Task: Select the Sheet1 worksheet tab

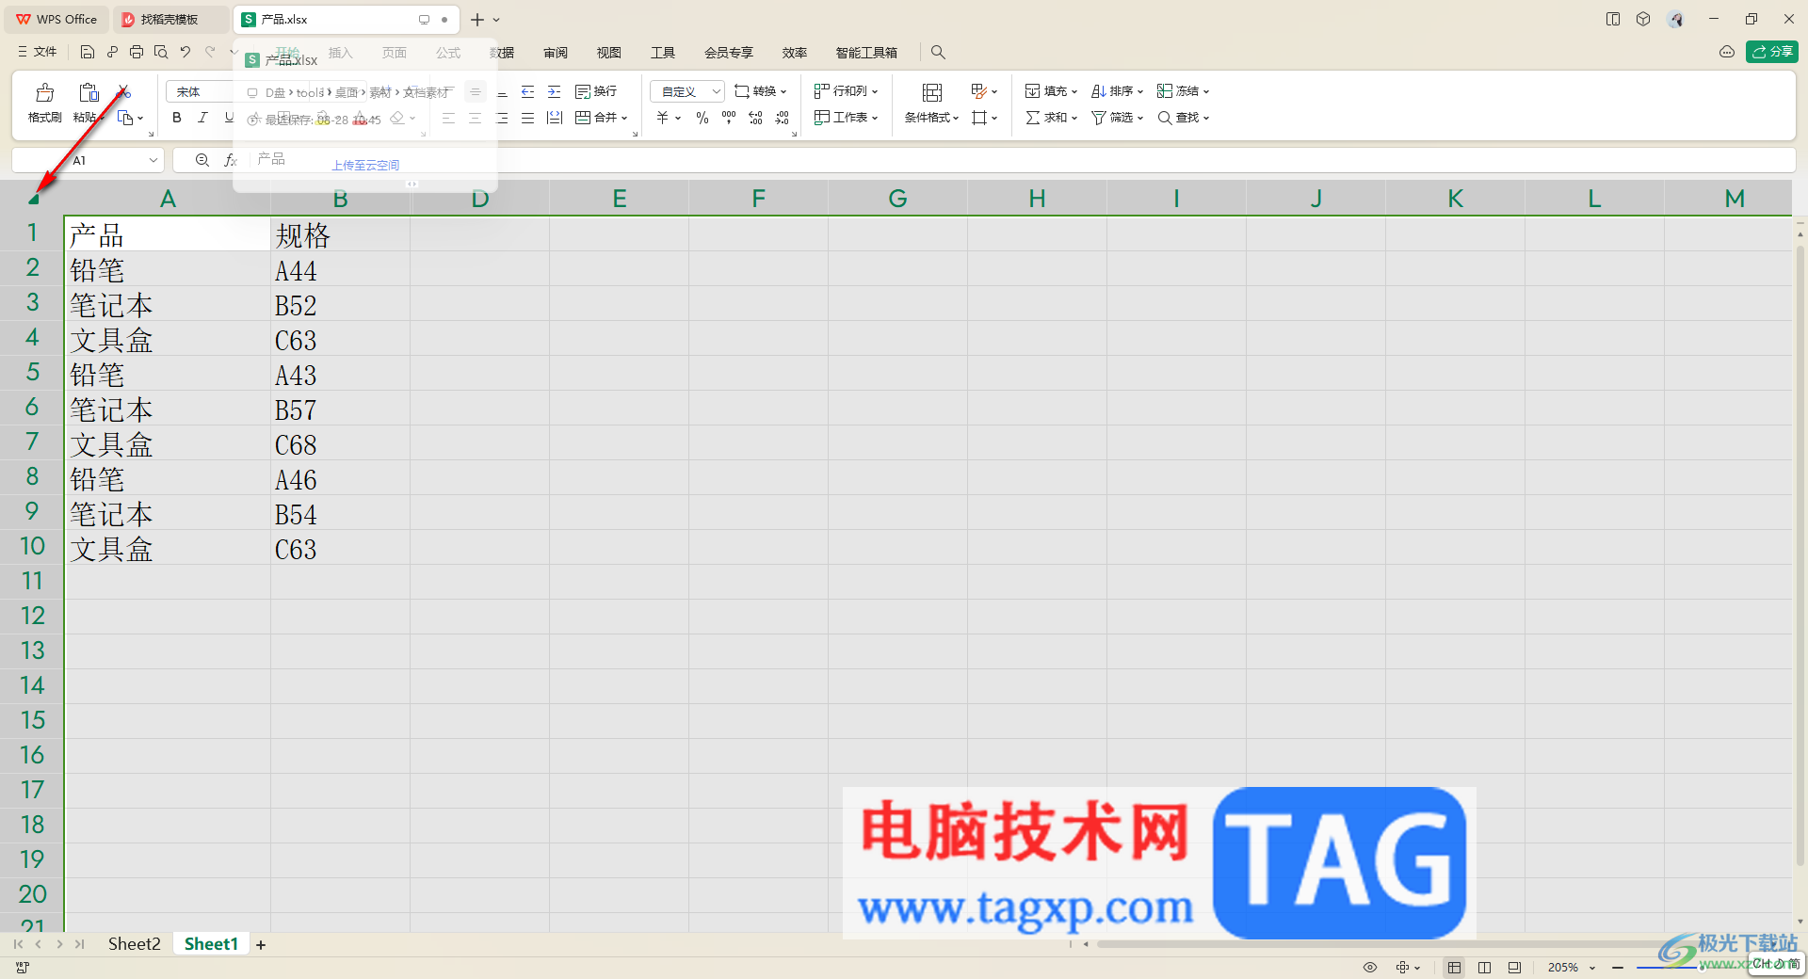Action: [211, 944]
